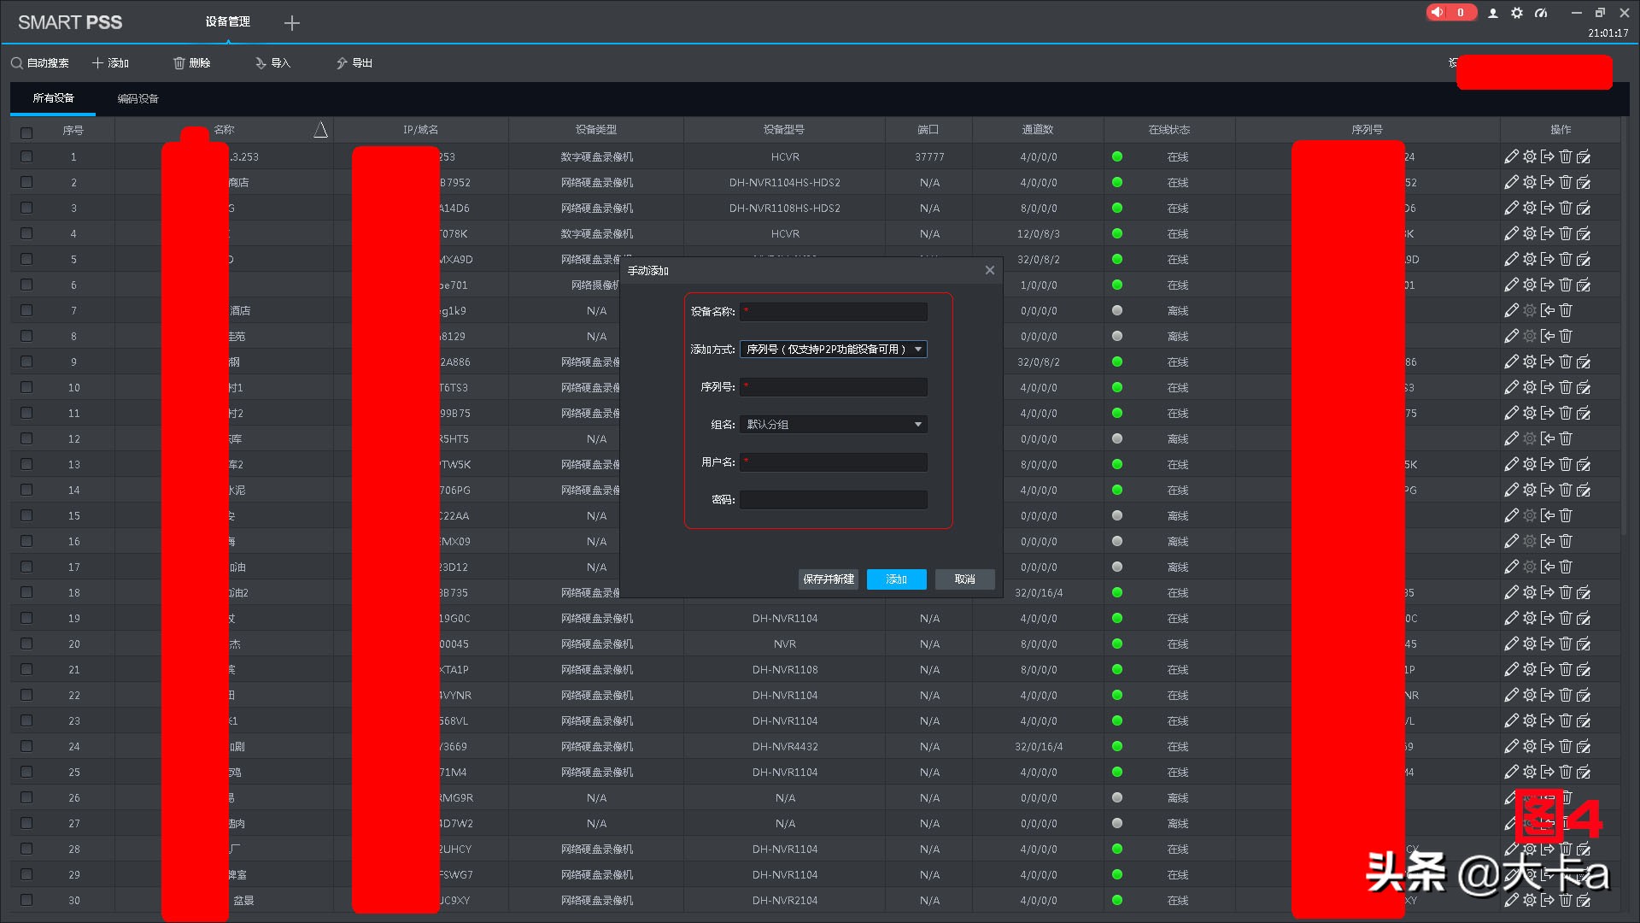Switch to the 编码设备 tab
Viewport: 1640px width, 923px height.
(x=138, y=99)
